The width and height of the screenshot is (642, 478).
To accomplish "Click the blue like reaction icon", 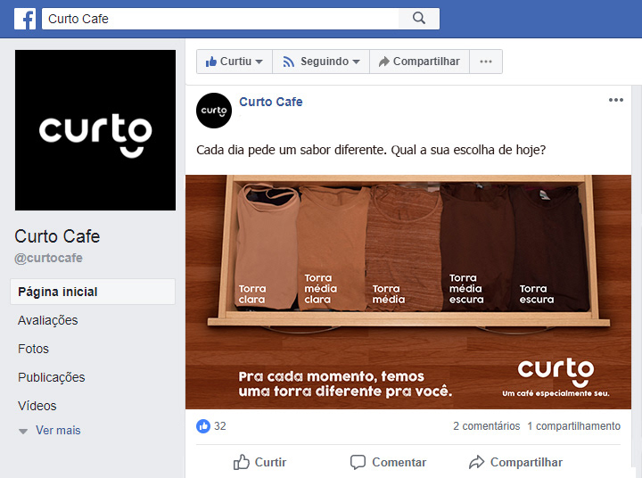I will pos(203,426).
